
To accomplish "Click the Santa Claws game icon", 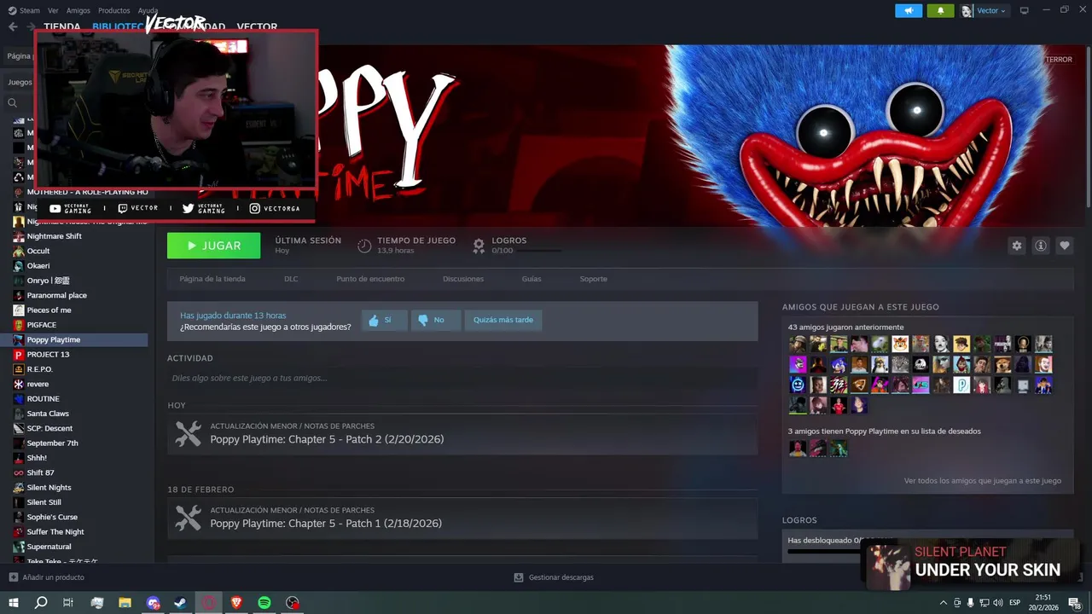I will tap(19, 414).
